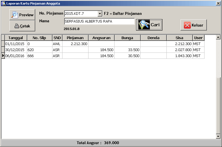Click the Cari search button
Screen dimensions: 222x147
pyautogui.click(x=149, y=25)
